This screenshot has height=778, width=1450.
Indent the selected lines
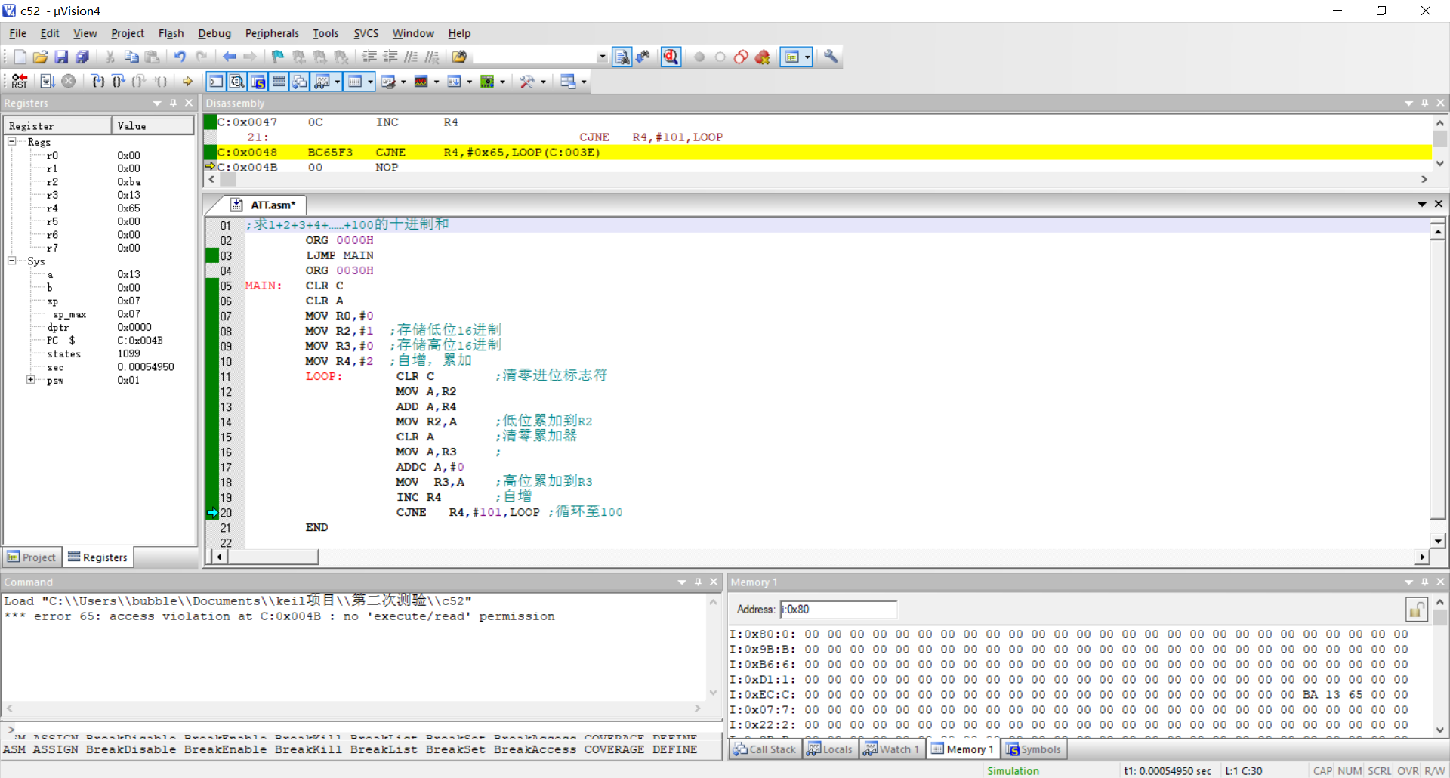point(369,57)
